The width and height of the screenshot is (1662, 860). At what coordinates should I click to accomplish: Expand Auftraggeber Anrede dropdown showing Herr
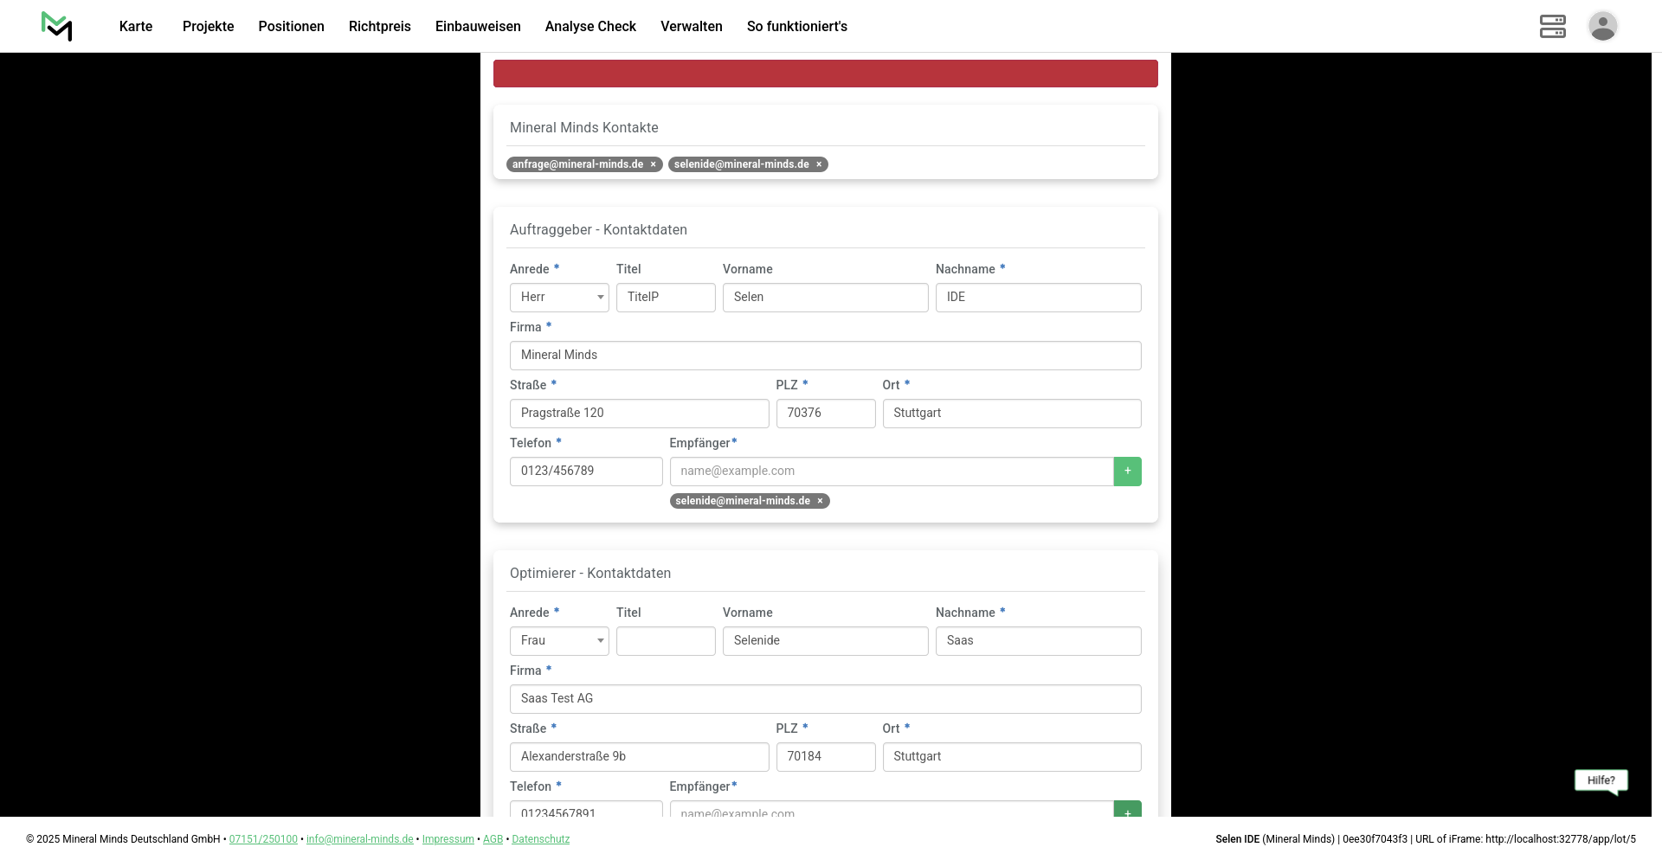coord(559,298)
